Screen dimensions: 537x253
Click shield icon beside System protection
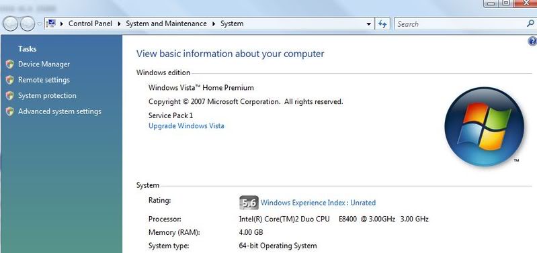tap(10, 95)
